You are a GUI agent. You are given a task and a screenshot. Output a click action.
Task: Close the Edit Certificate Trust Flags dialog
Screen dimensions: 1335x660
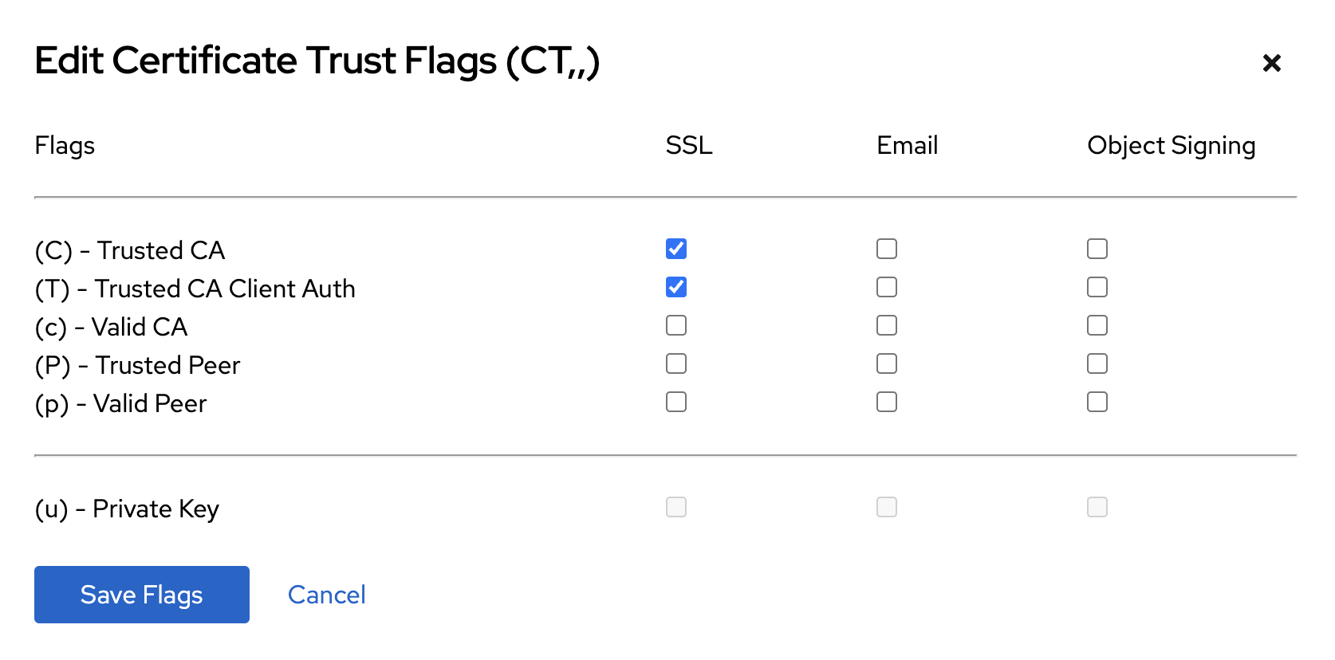pyautogui.click(x=1271, y=63)
